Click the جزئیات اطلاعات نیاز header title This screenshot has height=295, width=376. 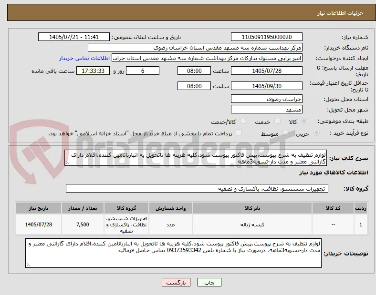pyautogui.click(x=341, y=13)
